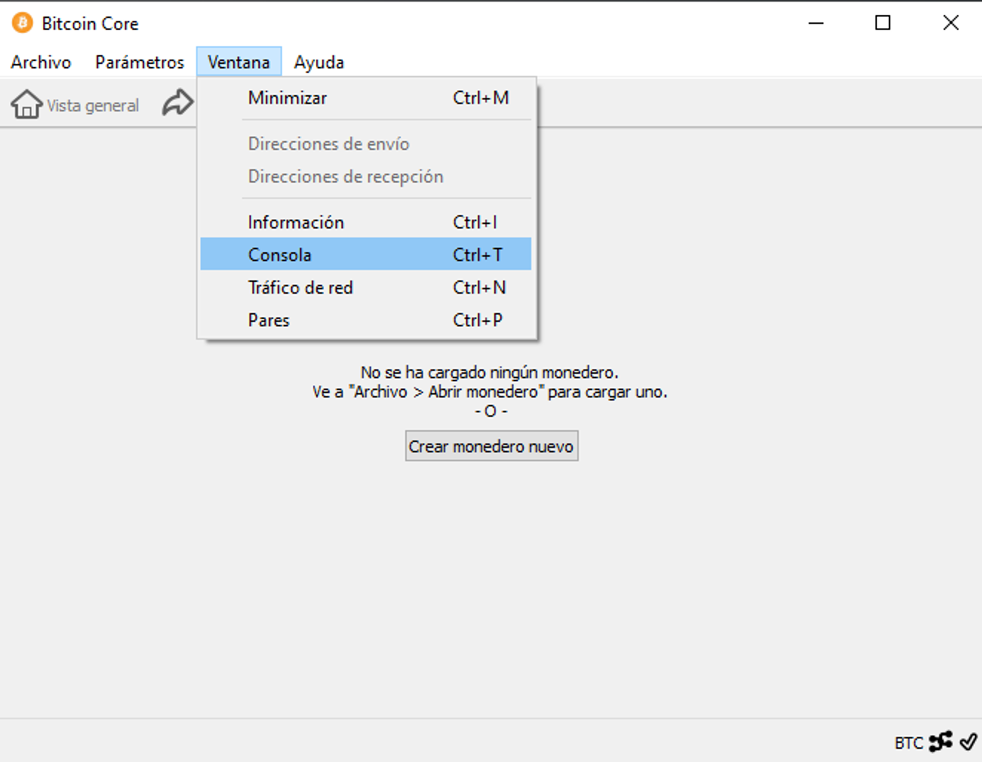The height and width of the screenshot is (762, 982).
Task: Click Direcciones de envío menu entry
Action: point(366,144)
